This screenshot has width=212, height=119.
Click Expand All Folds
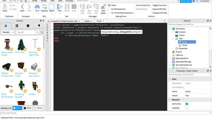159,9
